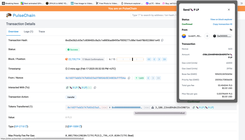
Task: Click the block position progress bar
Action: pos(130,59)
